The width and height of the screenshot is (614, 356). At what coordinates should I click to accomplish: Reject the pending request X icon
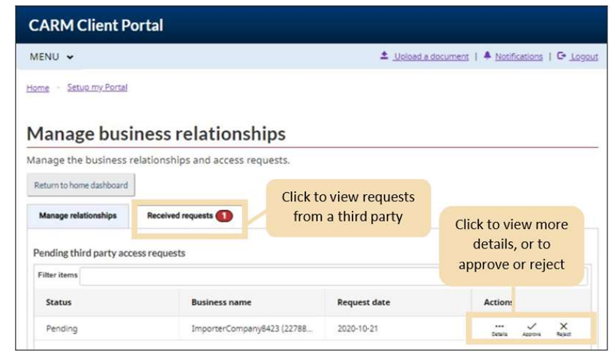click(564, 326)
